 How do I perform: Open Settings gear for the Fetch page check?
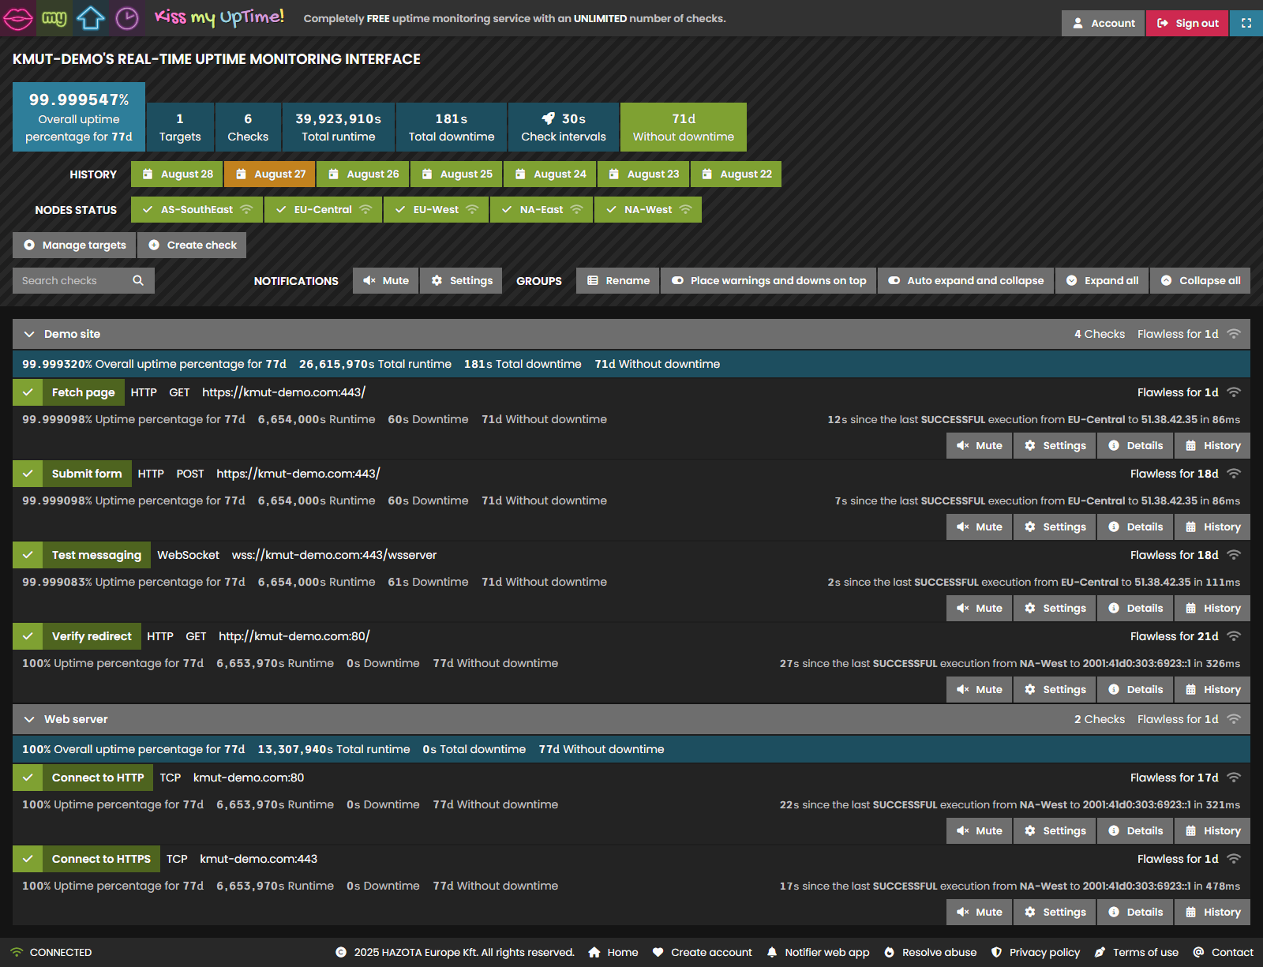pos(1054,445)
